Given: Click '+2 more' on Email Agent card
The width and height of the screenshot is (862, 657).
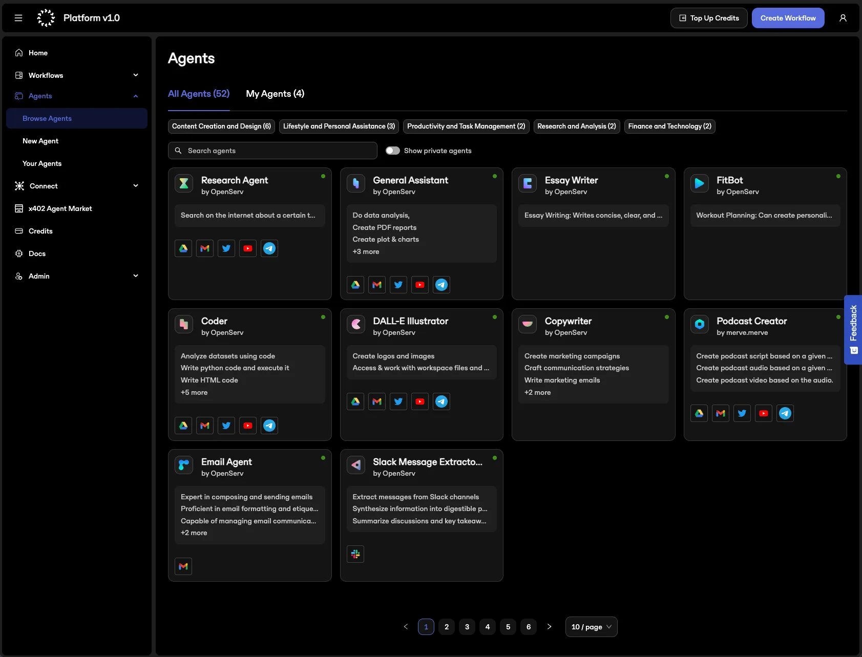Looking at the screenshot, I should pyautogui.click(x=194, y=533).
